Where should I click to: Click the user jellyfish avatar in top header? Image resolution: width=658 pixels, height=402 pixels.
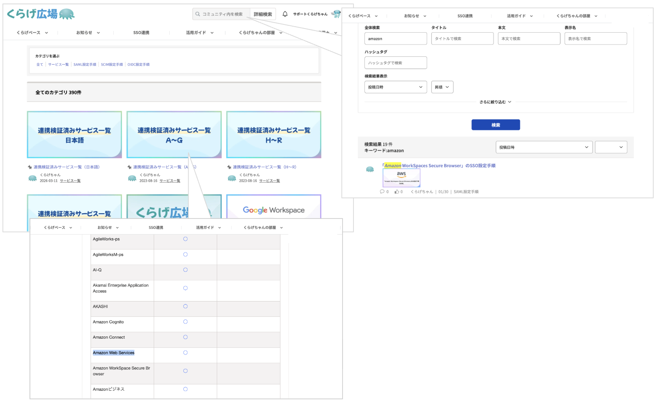[336, 14]
